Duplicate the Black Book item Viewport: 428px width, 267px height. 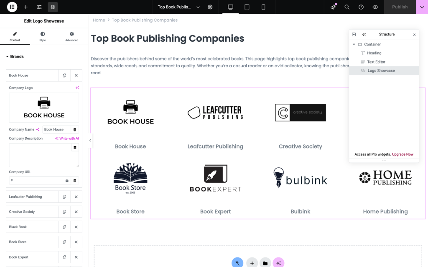coord(64,227)
